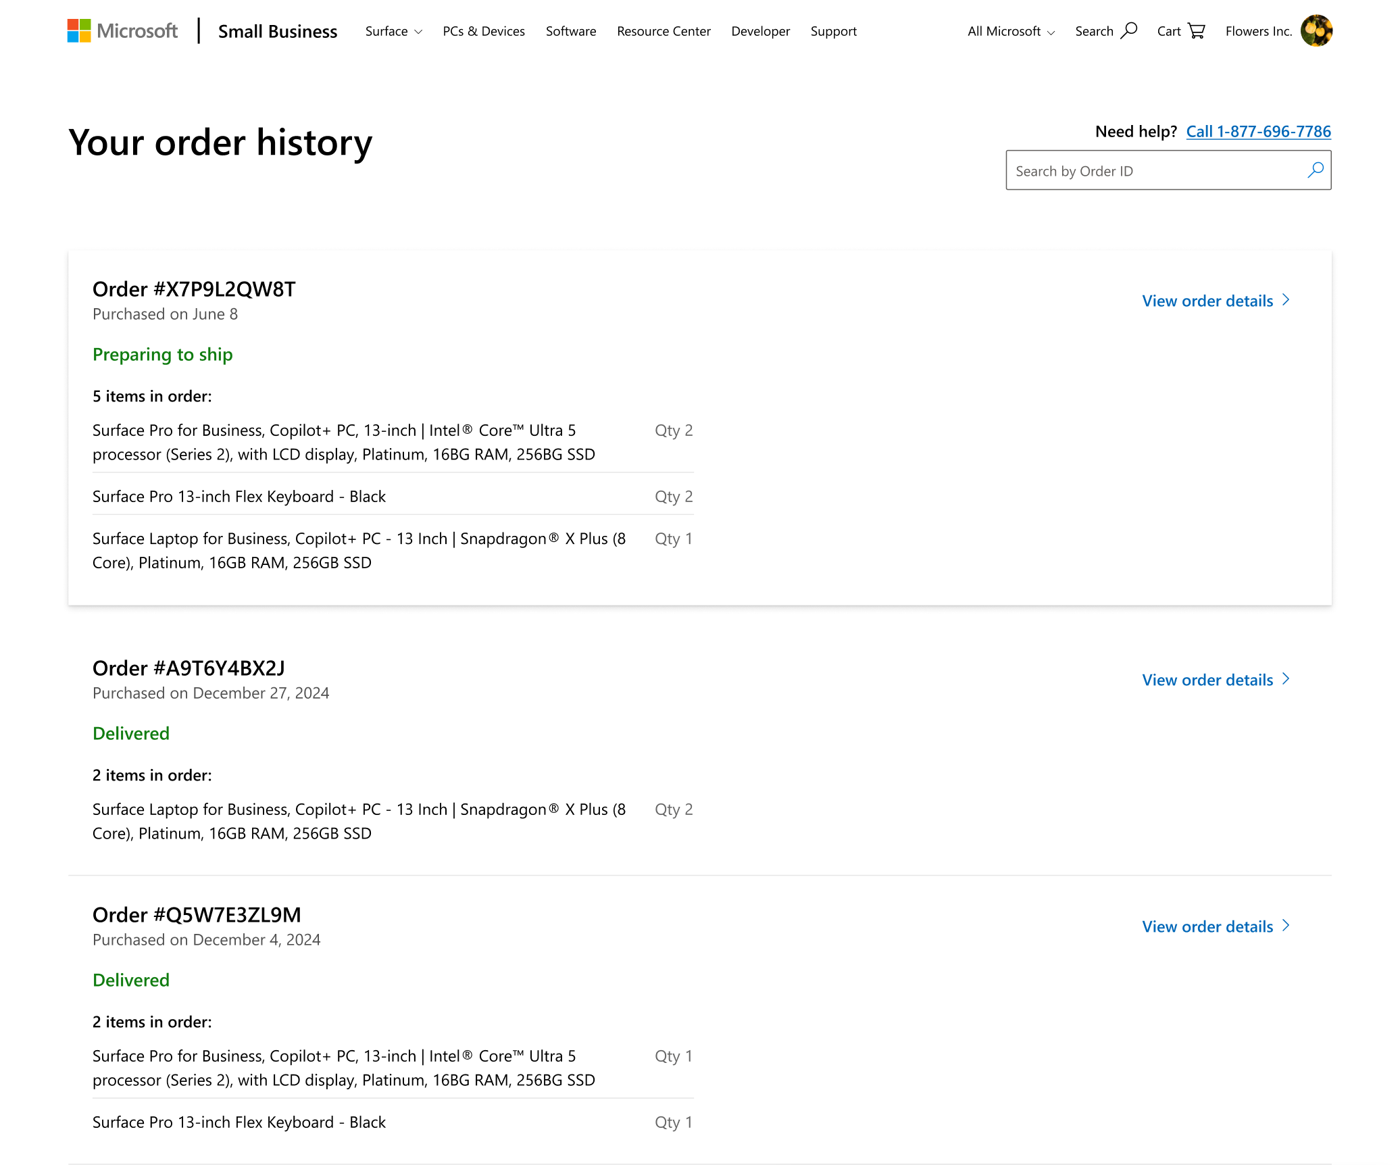Screen dimensions: 1400x1165
Task: Click Surface Laptop item in December 27 order
Action: (x=359, y=822)
